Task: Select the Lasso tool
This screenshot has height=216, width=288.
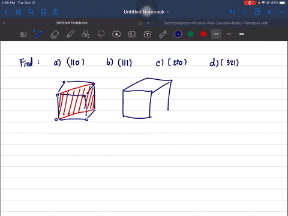Action: (x=101, y=34)
